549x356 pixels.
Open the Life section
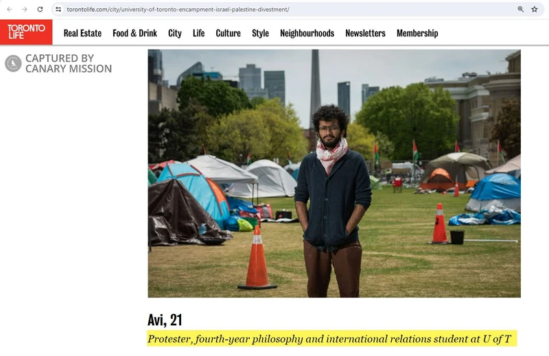coord(198,33)
